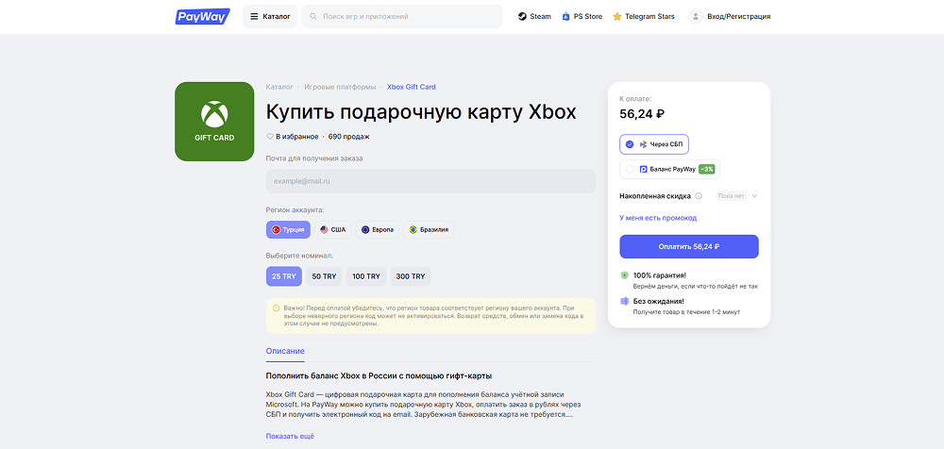The image size is (944, 449).
Task: Go to Каталог breadcrumb
Action: tap(279, 87)
